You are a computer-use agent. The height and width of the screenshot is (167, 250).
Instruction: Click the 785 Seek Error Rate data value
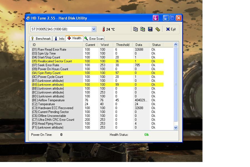(137, 65)
